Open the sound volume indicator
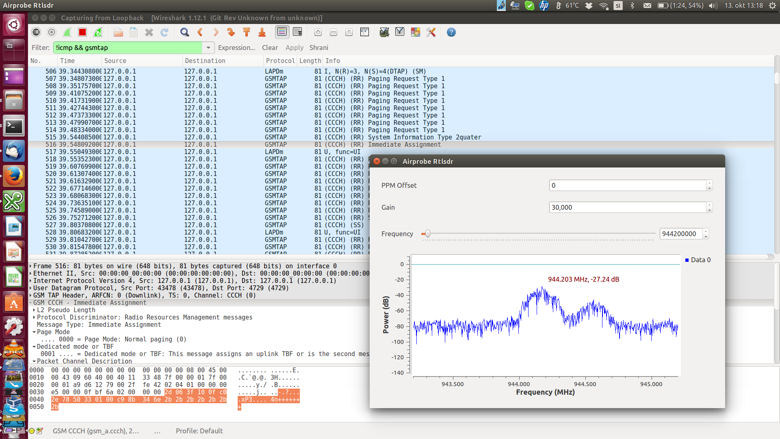780x439 pixels. tap(713, 5)
